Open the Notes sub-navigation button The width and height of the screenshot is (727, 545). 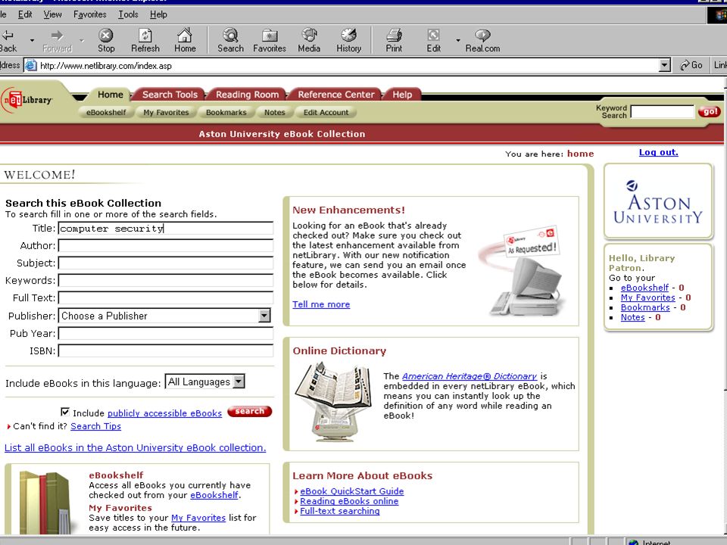[x=274, y=112]
